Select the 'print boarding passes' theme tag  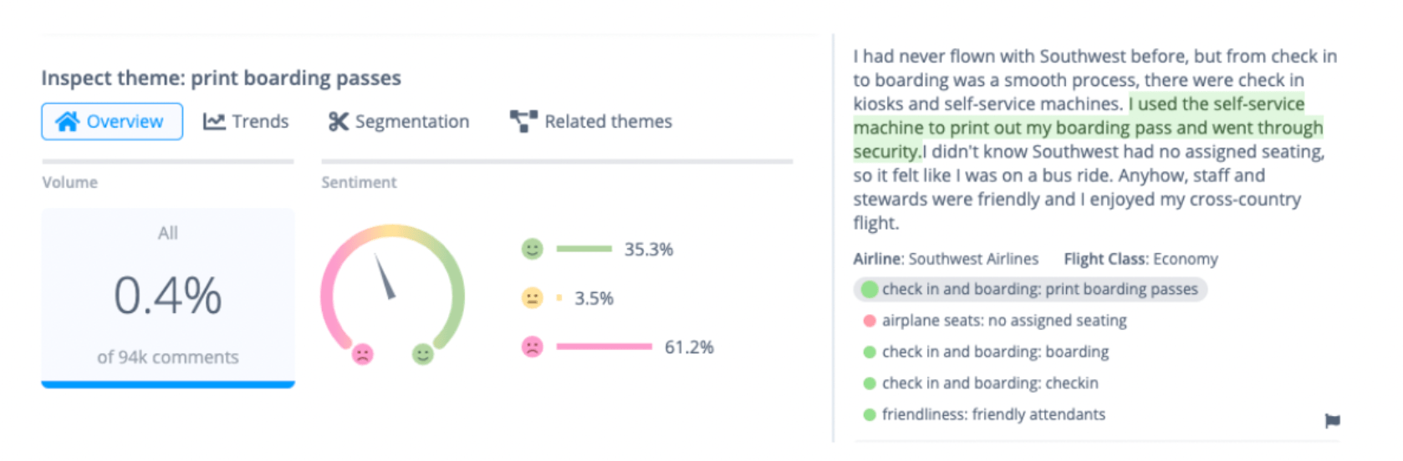(x=1030, y=289)
